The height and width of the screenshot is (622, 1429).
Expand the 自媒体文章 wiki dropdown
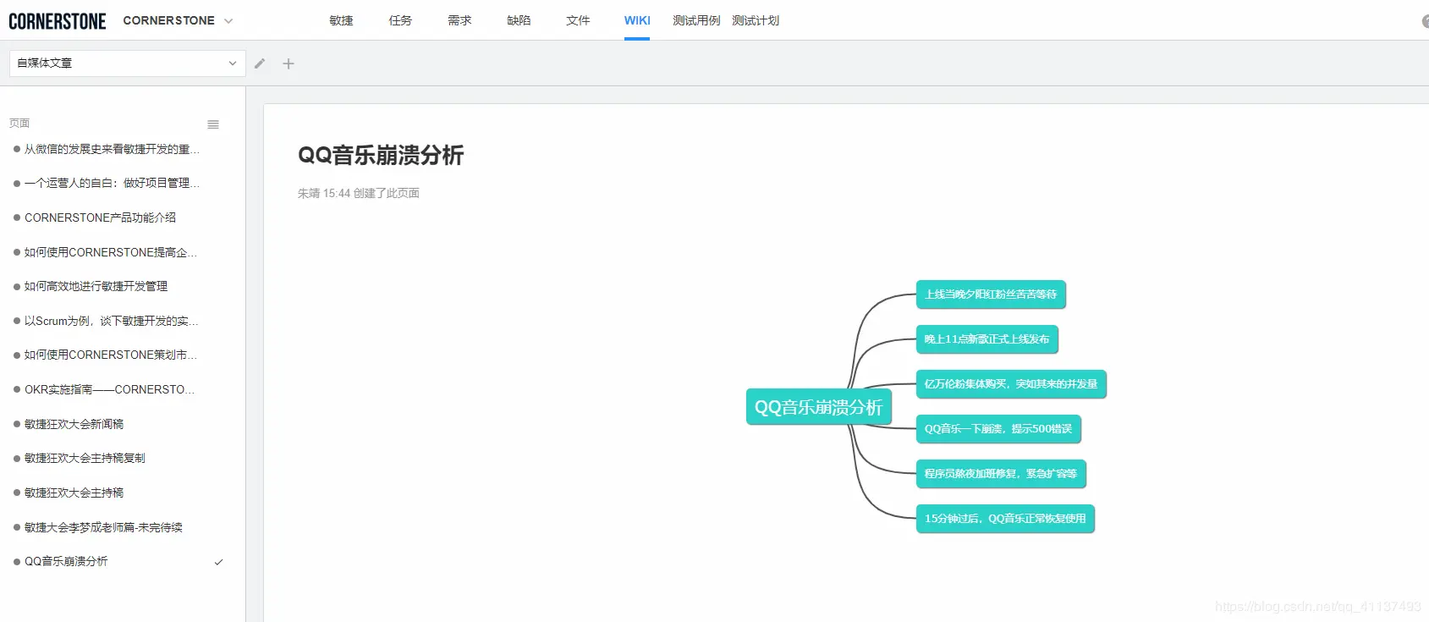coord(128,63)
